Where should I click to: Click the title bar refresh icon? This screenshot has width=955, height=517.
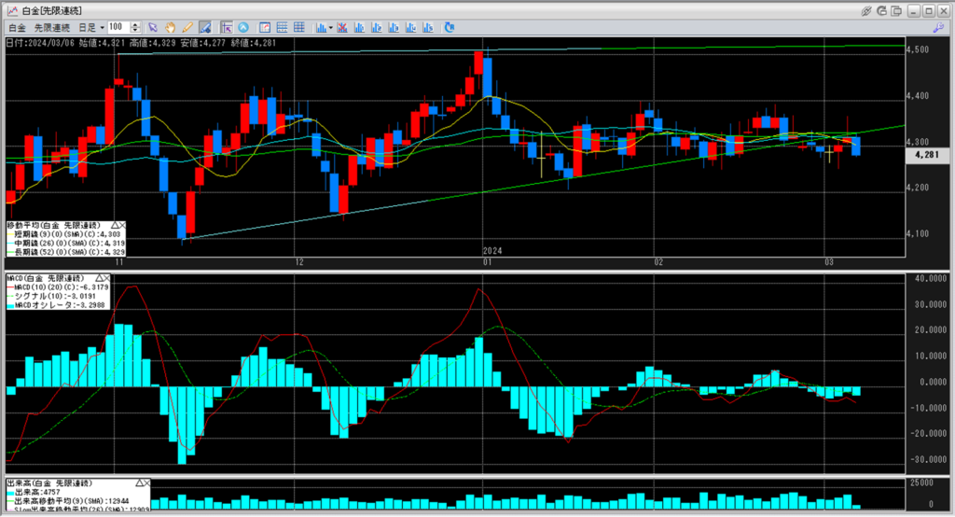coord(881,11)
